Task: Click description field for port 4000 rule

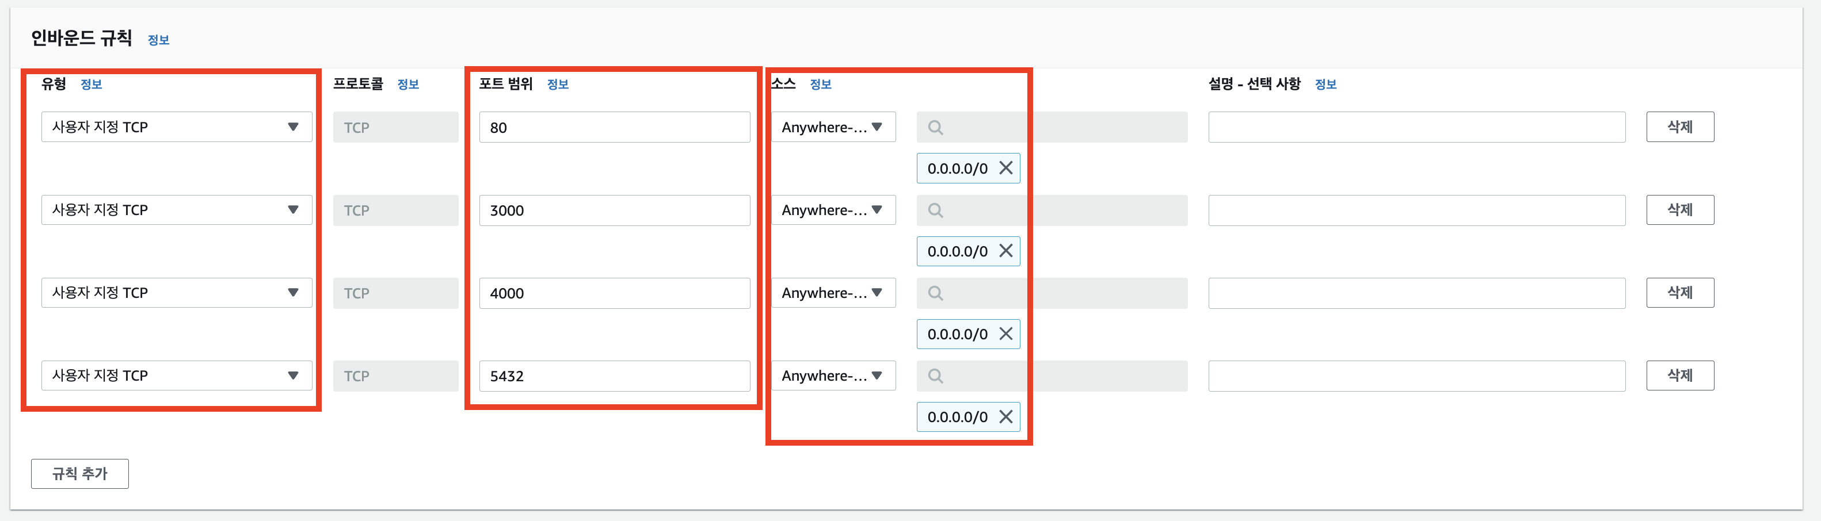Action: (1416, 293)
